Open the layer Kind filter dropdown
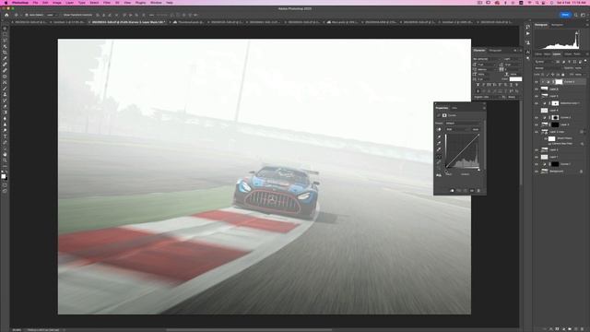The width and height of the screenshot is (590, 332). click(x=545, y=62)
